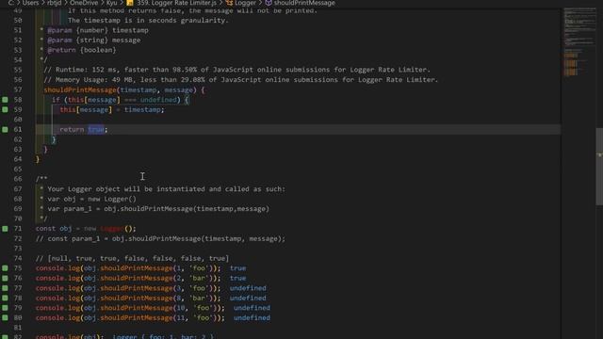Open the rbtjd breadcrumb segment
The height and width of the screenshot is (339, 603).
[55, 3]
